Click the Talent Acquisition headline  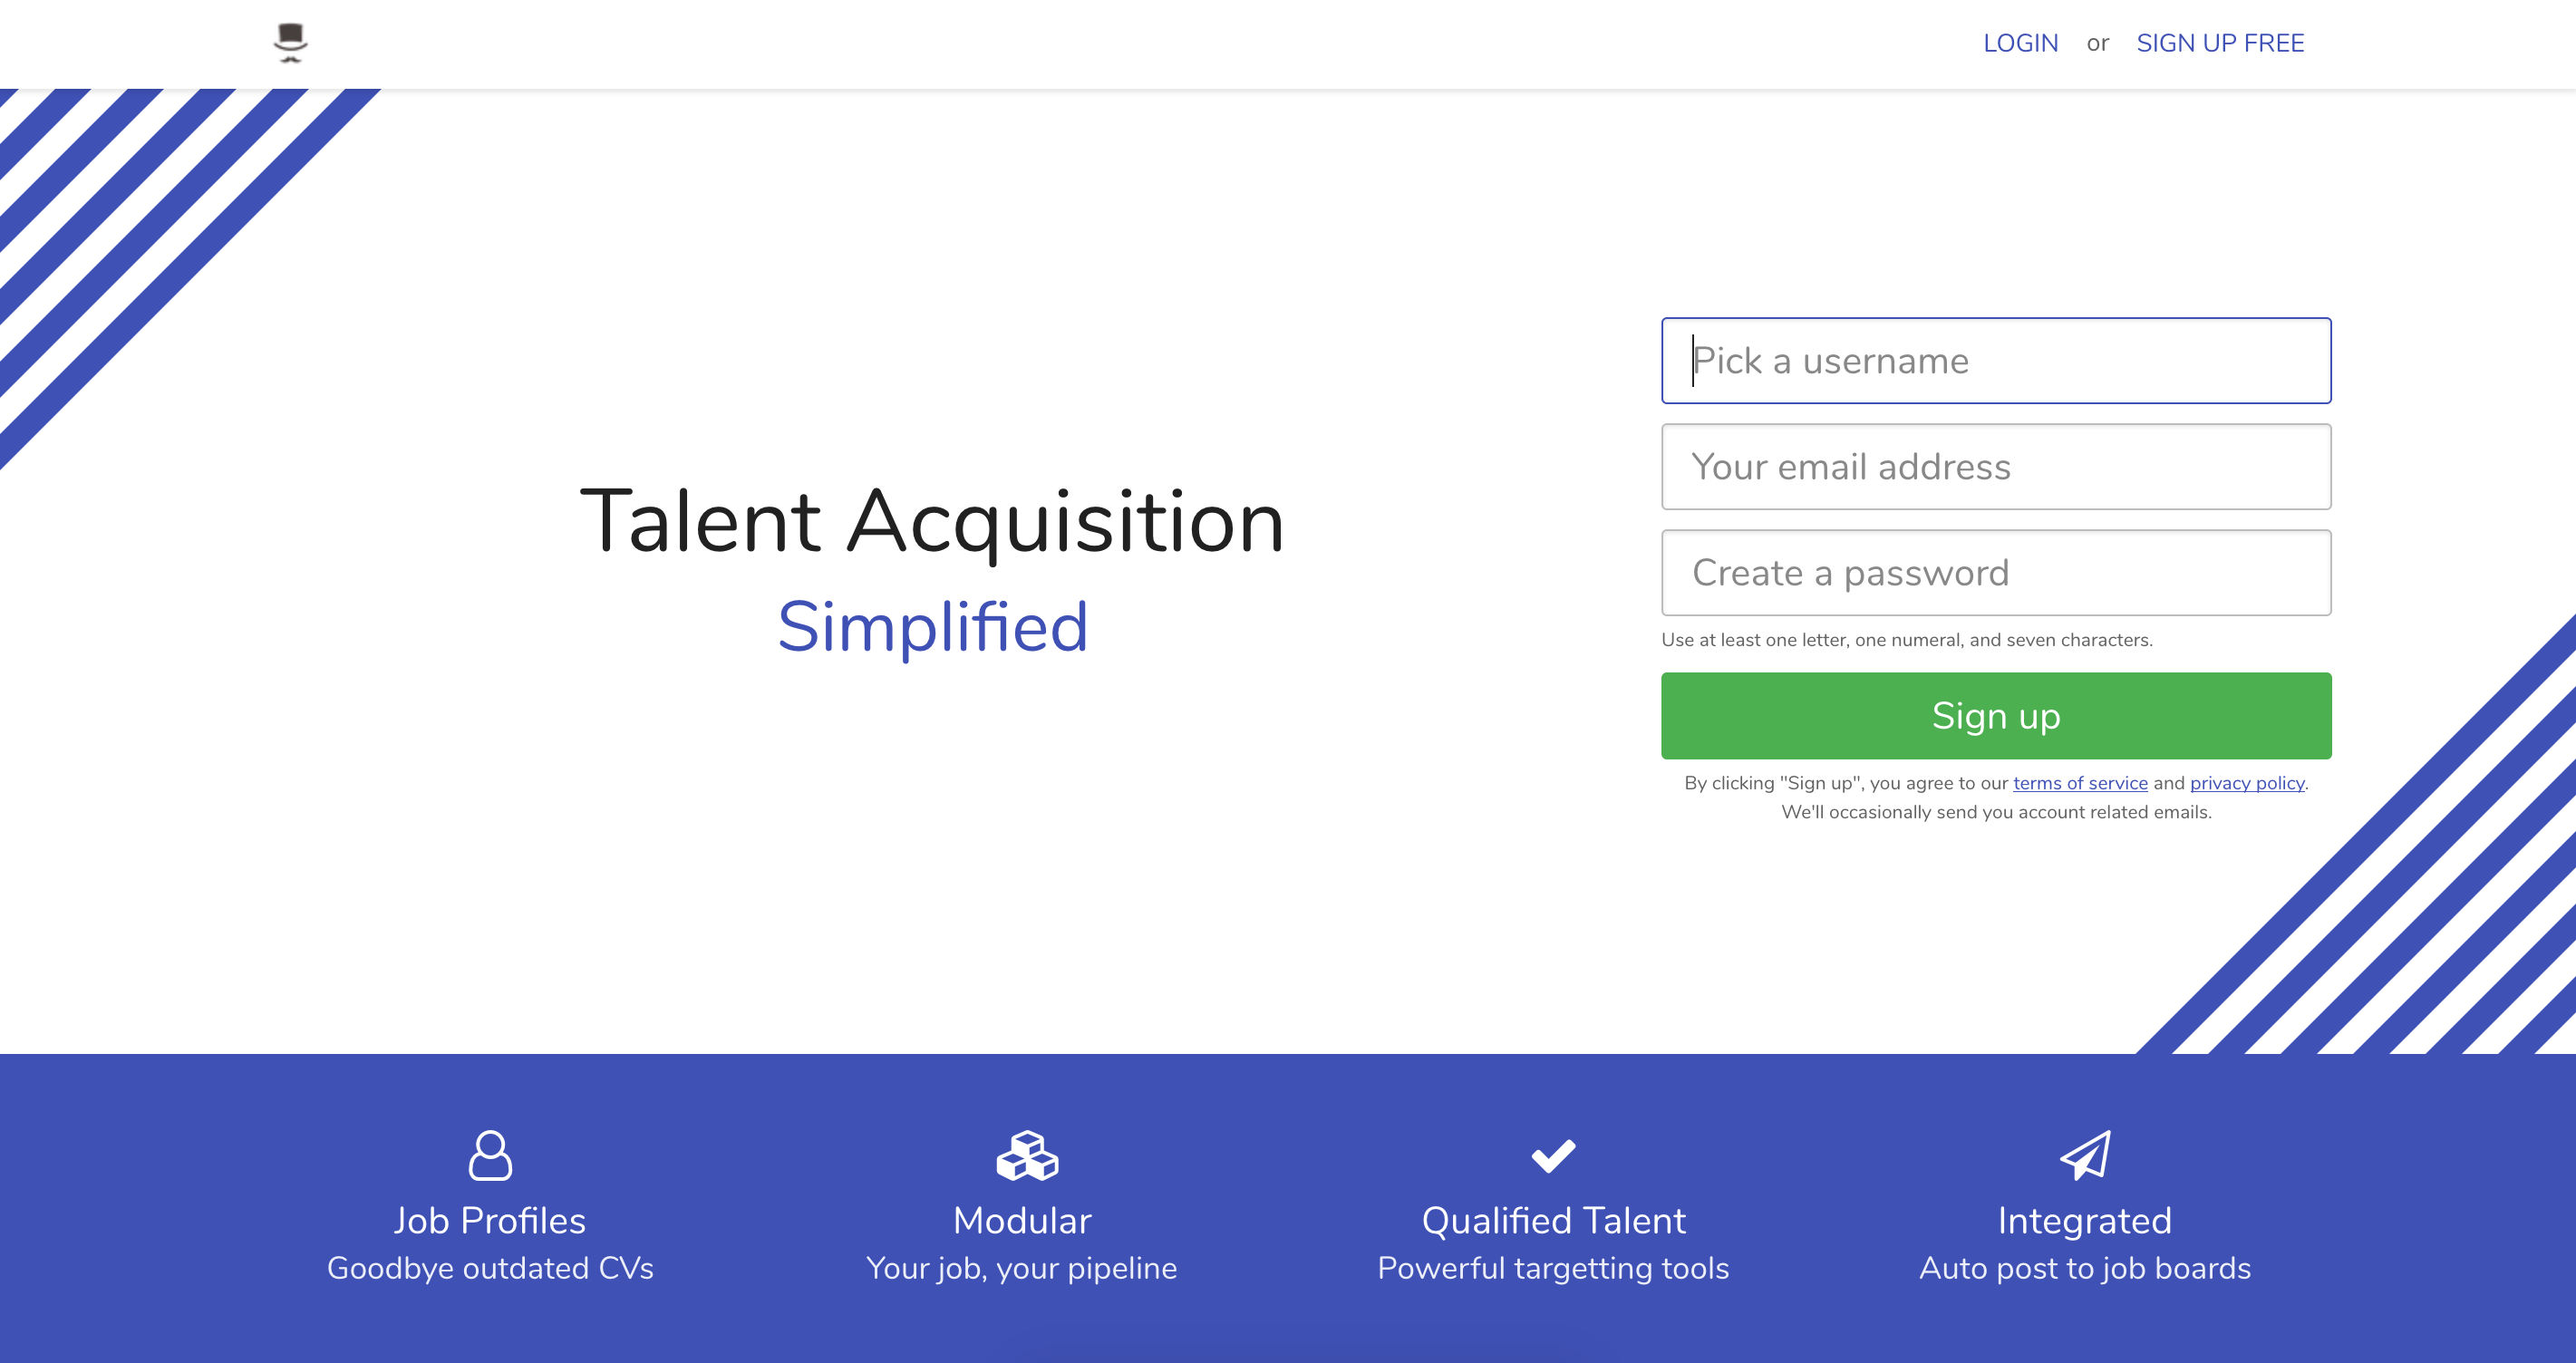coord(932,521)
